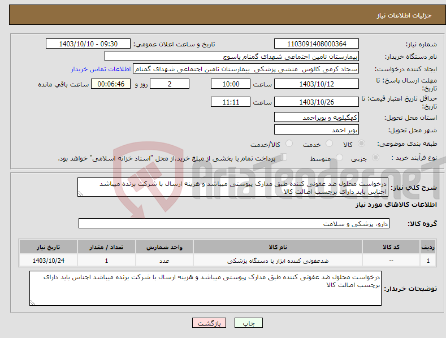Click the تاریخ نیاز column header
This screenshot has height=338, width=446.
pos(49,247)
